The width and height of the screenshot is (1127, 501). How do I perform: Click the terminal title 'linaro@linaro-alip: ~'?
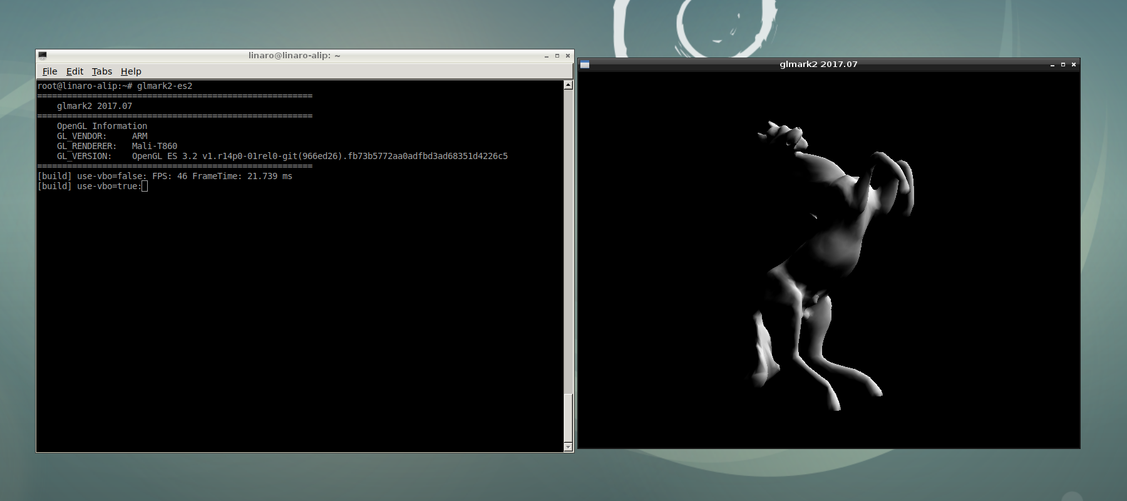point(294,55)
